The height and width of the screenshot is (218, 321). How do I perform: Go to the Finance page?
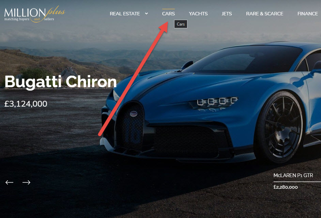[x=307, y=14]
